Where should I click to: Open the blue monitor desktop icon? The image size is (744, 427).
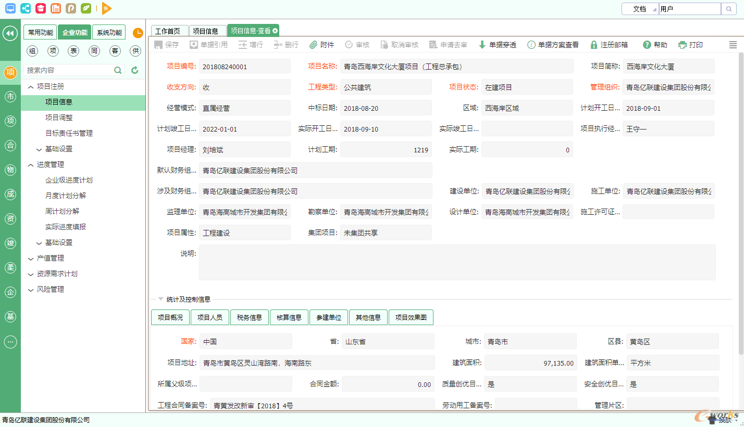[10, 8]
